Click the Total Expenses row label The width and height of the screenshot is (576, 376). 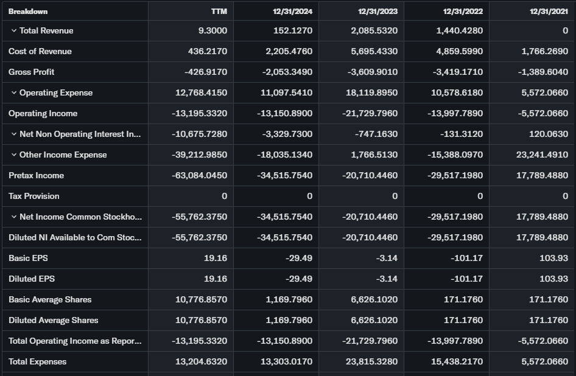(38, 362)
